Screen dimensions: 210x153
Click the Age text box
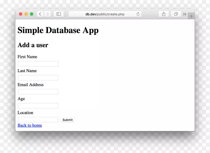pos(38,106)
